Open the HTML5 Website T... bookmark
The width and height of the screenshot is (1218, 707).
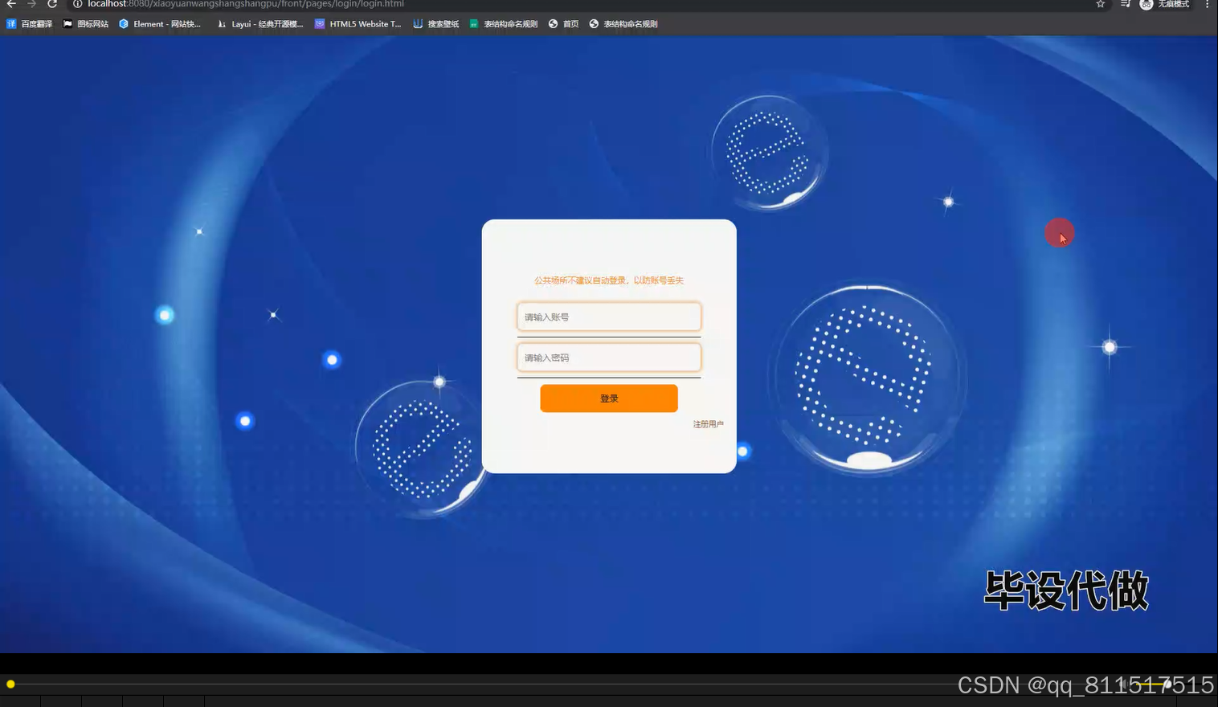click(x=358, y=24)
